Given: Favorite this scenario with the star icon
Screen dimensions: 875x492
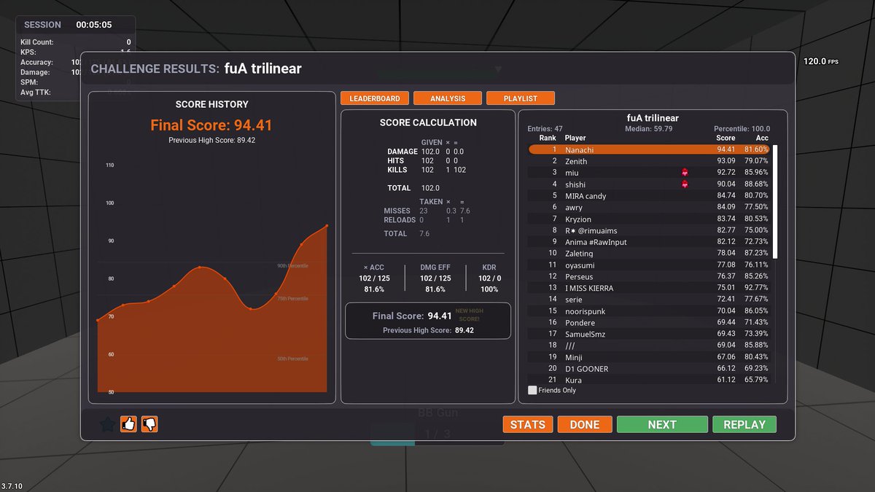Looking at the screenshot, I should (107, 424).
